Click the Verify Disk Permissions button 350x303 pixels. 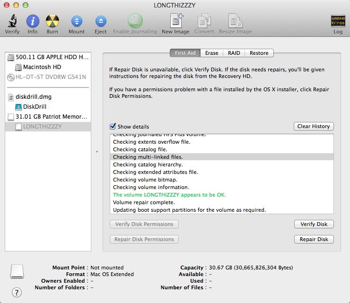point(144,224)
